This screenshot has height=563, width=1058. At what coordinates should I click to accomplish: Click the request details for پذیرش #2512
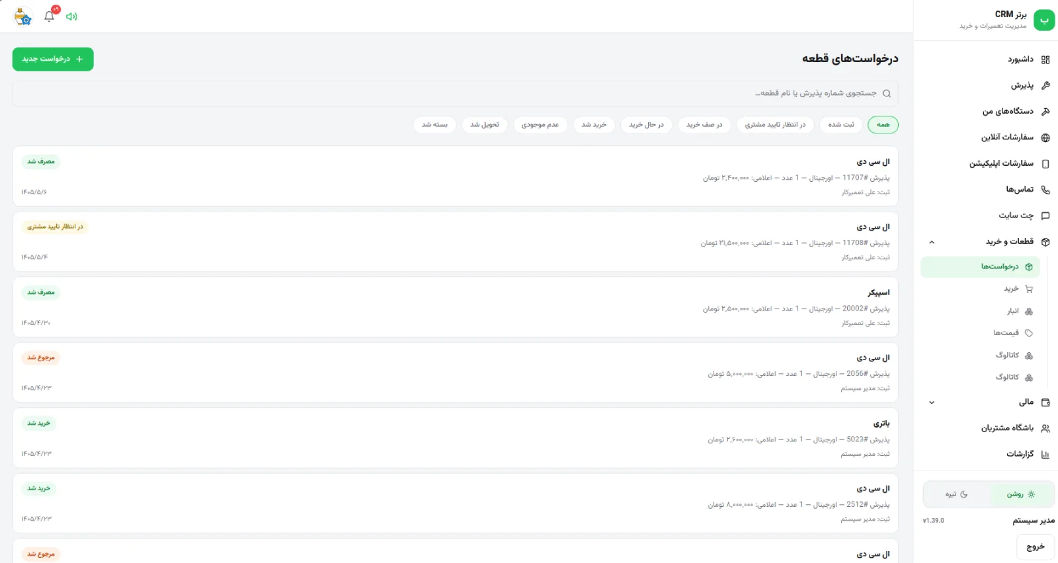click(799, 505)
